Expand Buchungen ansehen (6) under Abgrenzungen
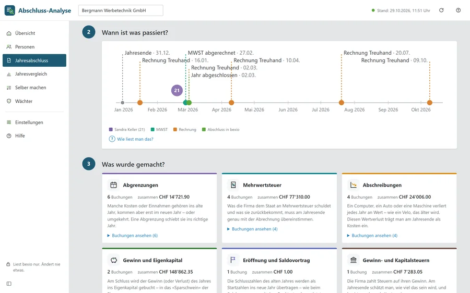Image resolution: width=470 pixels, height=293 pixels. 133,236
